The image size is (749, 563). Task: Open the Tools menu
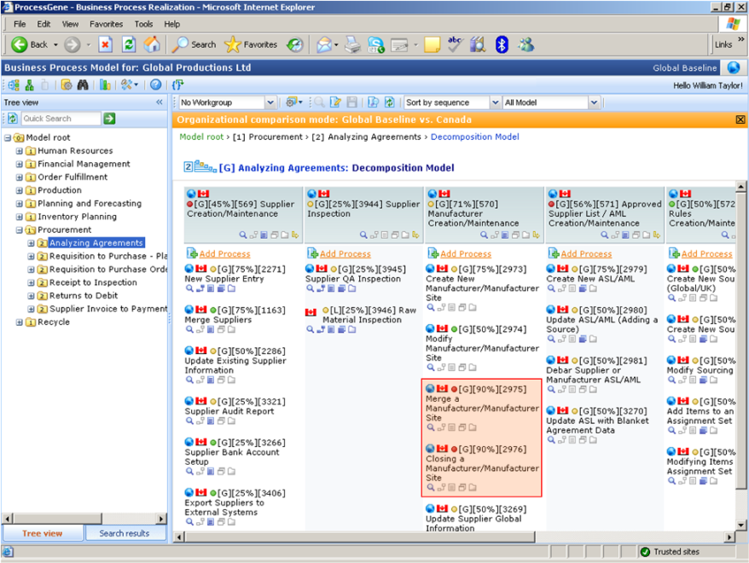(x=143, y=24)
